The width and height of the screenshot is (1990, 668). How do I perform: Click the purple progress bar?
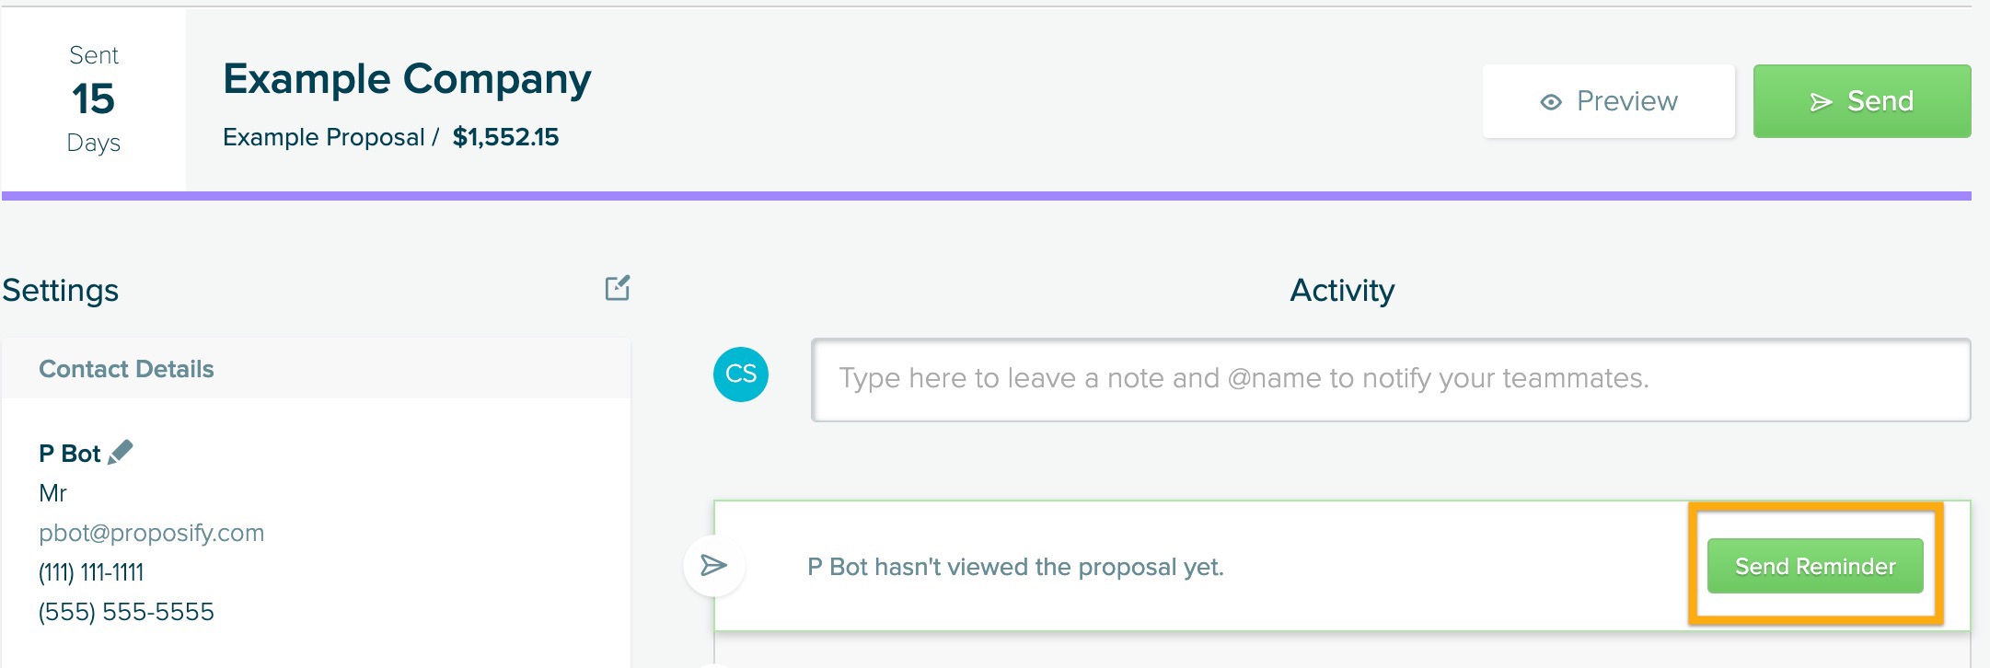pyautogui.click(x=987, y=196)
